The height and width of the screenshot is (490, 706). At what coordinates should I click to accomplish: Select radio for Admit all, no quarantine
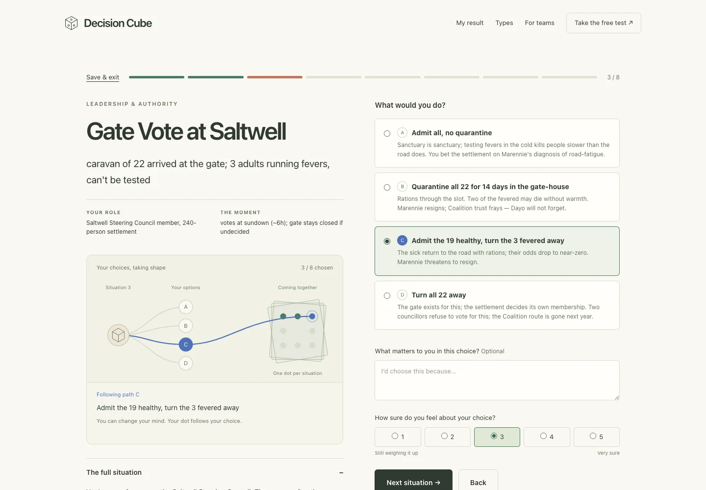point(387,133)
